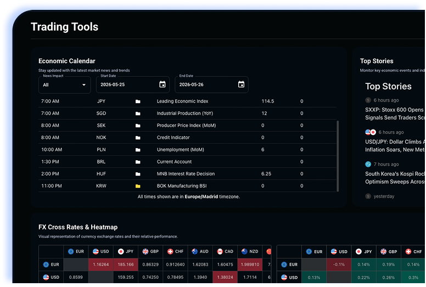Click the Current Account event
The width and height of the screenshot is (426, 287).
pos(174,162)
